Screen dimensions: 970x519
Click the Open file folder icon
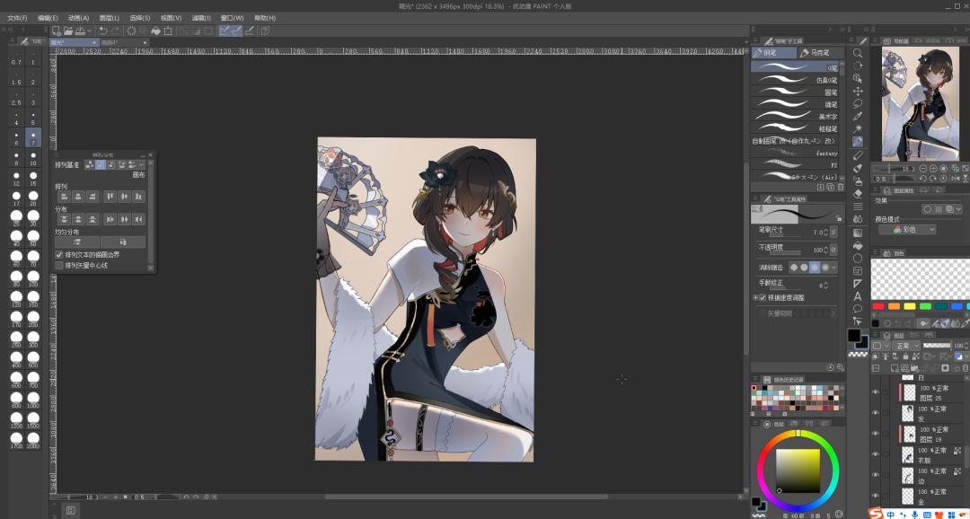tap(68, 31)
